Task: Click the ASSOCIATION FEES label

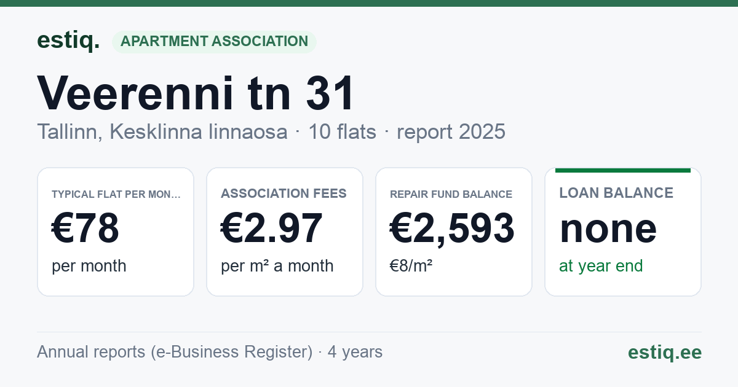Action: [284, 193]
